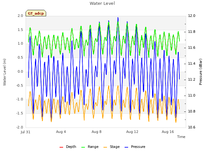Click the Aug 8 x-axis label
The width and height of the screenshot is (205, 153).
[x=96, y=132]
